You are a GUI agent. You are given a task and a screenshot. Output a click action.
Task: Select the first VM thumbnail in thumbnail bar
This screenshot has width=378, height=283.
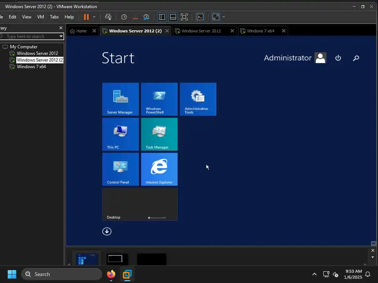click(87, 259)
